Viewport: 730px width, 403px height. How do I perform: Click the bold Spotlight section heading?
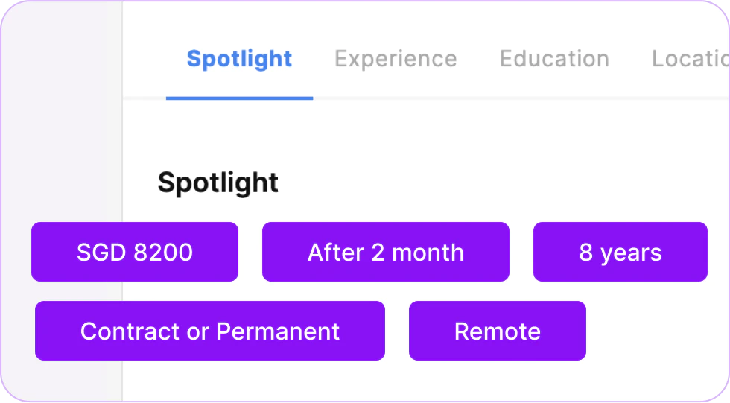218,183
